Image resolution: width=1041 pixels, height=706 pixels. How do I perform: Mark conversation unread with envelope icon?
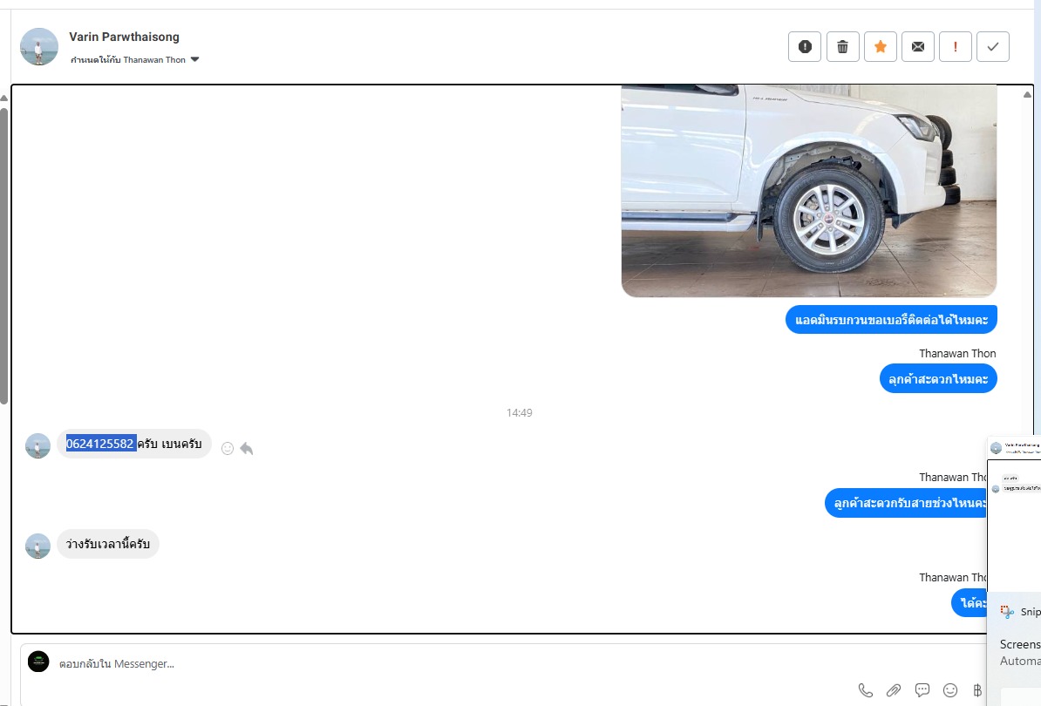coord(918,47)
